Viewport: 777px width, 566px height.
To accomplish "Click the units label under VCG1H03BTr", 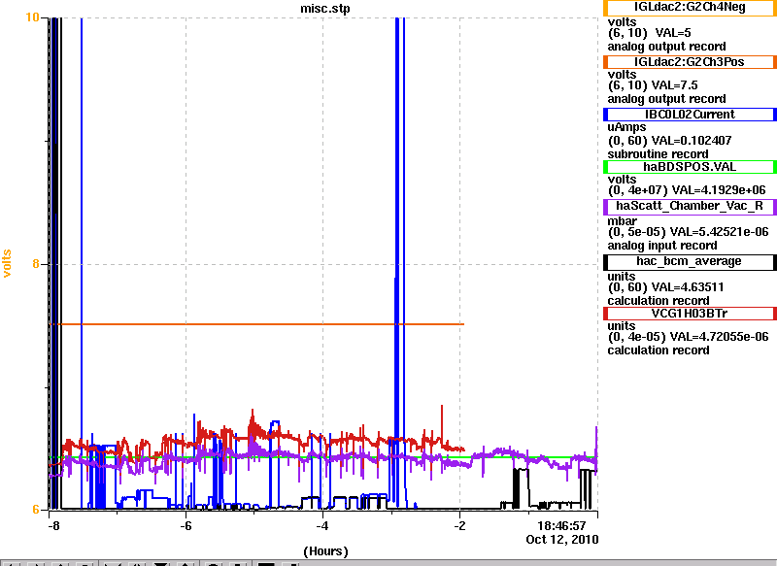I will [x=622, y=326].
